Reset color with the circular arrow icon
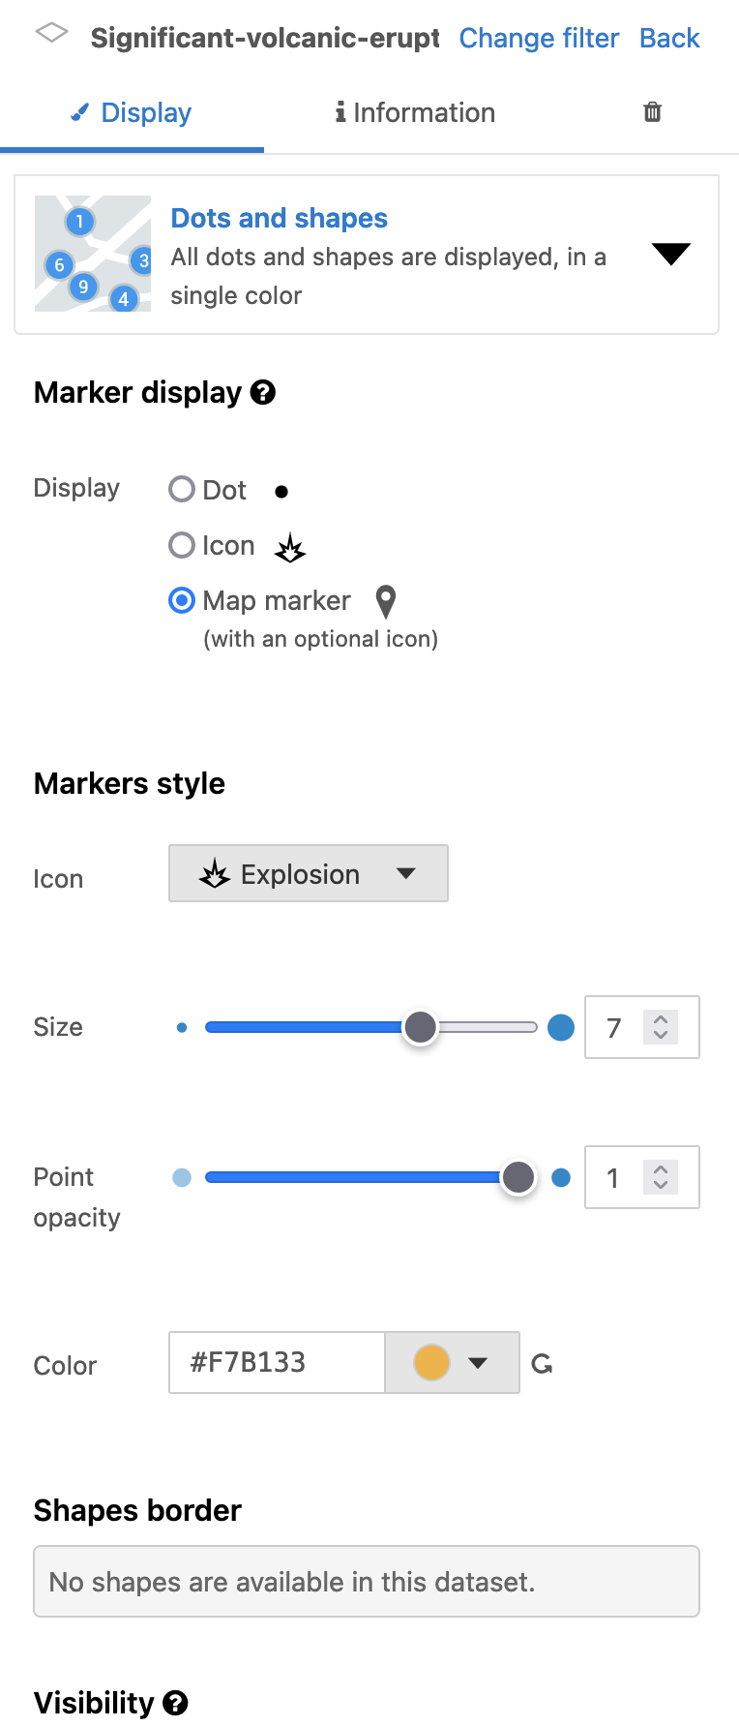This screenshot has width=739, height=1727. click(543, 1364)
